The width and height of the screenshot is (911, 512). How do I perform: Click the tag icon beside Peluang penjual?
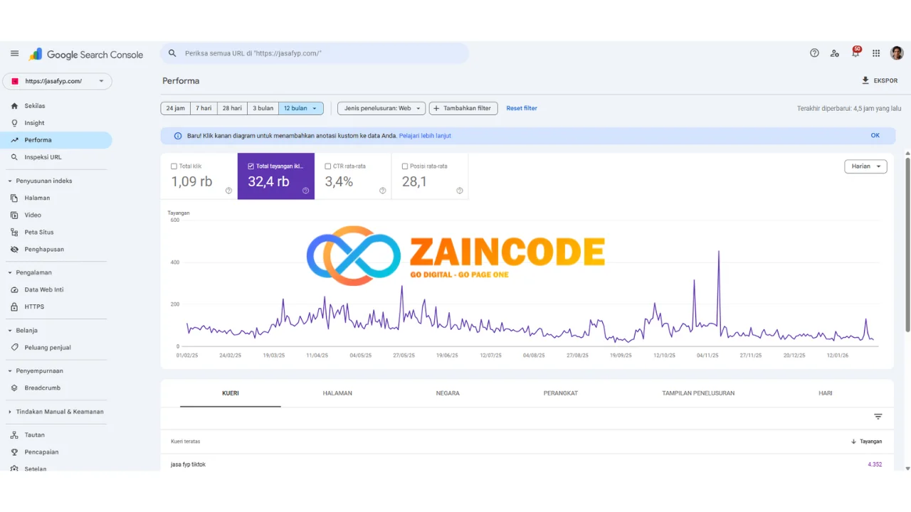coord(14,348)
